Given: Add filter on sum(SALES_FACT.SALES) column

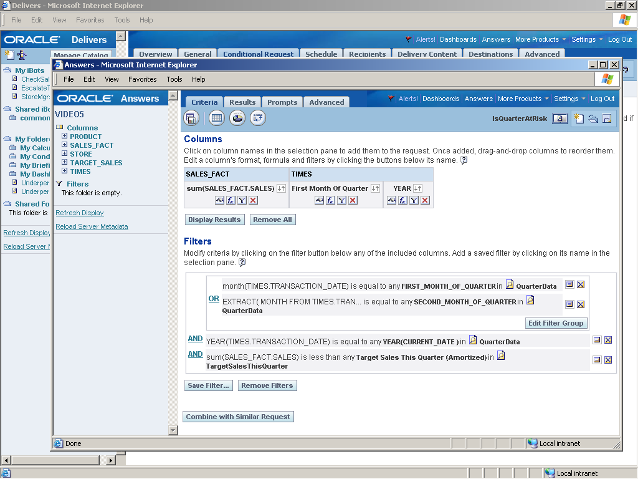Looking at the screenshot, I should [242, 200].
